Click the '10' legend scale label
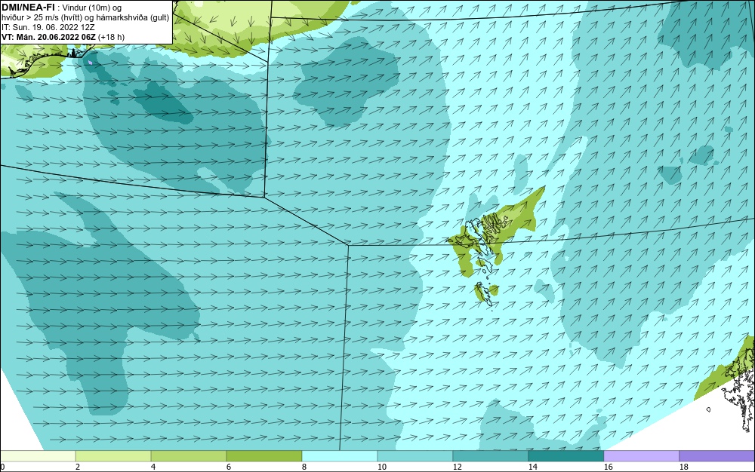This screenshot has height=472, width=755. click(382, 467)
